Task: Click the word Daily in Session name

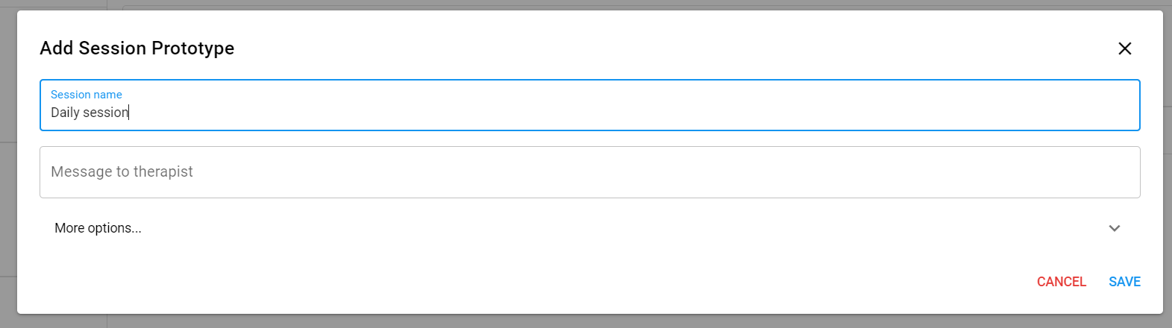Action: pyautogui.click(x=65, y=113)
